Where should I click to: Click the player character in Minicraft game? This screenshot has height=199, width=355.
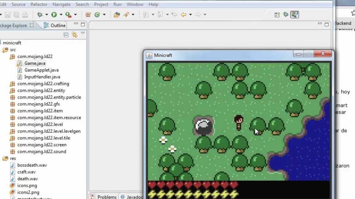239,122
